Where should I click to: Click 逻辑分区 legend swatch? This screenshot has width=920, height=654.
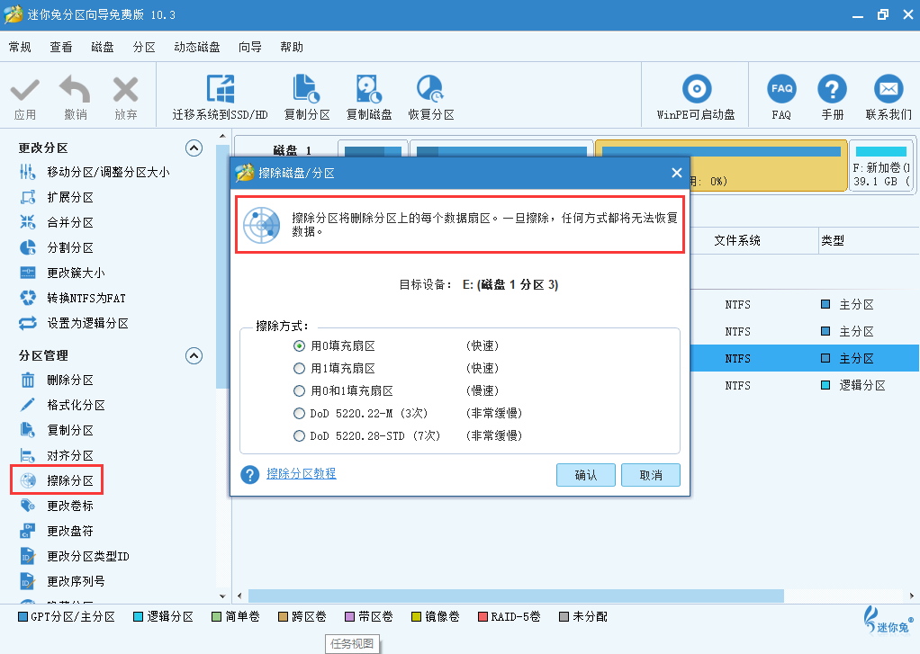(139, 617)
